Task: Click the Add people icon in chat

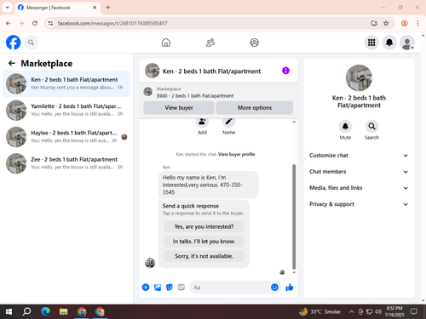Action: tap(202, 122)
